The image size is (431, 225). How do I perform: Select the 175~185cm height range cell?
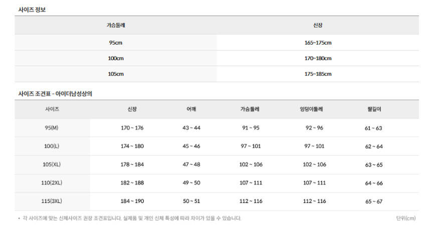pyautogui.click(x=318, y=74)
